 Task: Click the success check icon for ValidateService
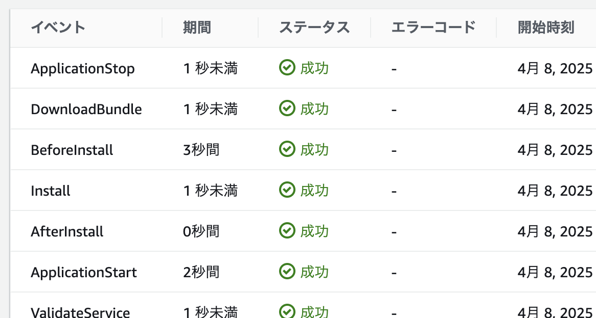pos(287,311)
